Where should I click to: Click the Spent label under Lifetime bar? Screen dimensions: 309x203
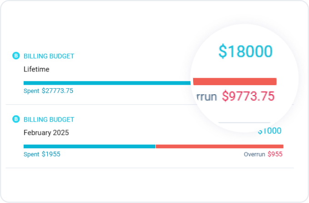click(x=31, y=91)
